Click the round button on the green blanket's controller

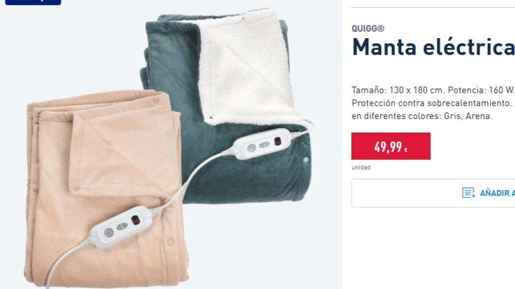coord(251,148)
